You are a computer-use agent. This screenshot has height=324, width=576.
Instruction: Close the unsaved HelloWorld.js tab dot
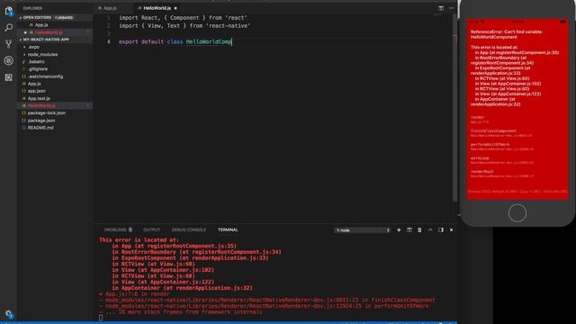(175, 8)
